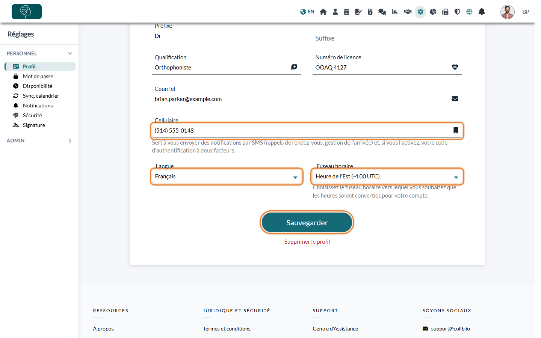Open Centre d'Assistance link
Screen dimensions: 541x338
335,329
